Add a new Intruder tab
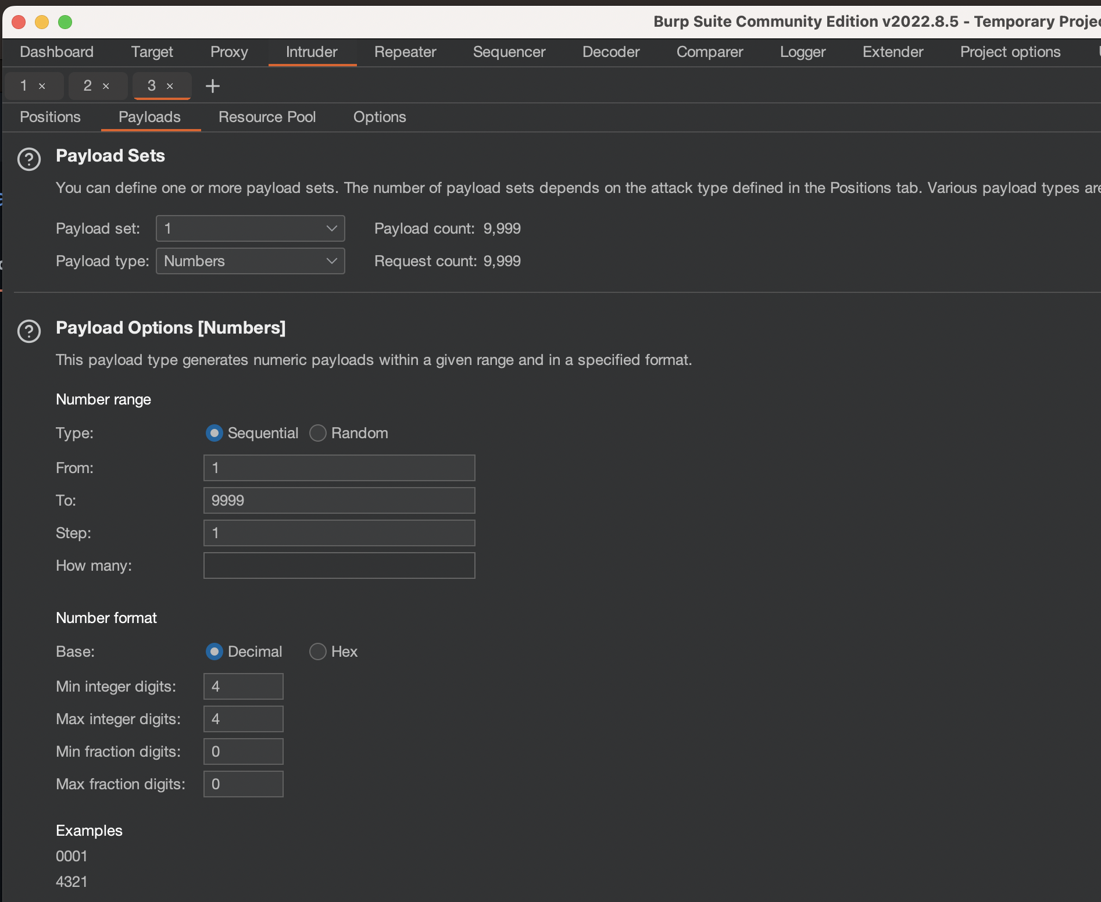The height and width of the screenshot is (902, 1101). [213, 86]
